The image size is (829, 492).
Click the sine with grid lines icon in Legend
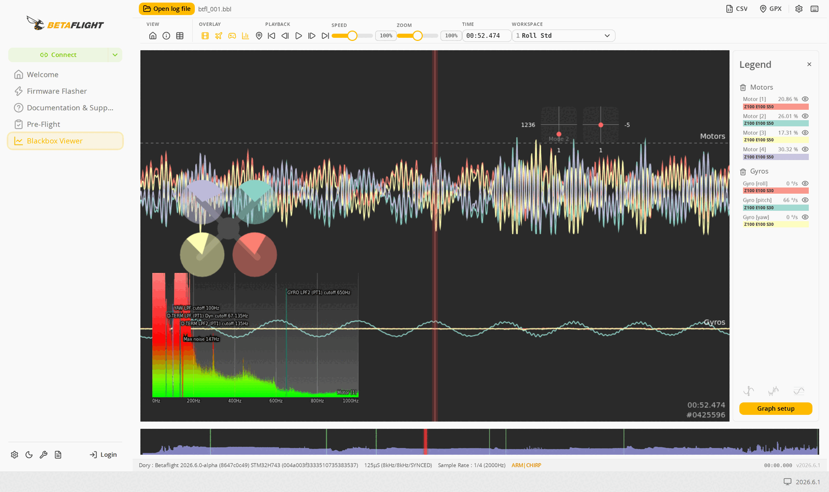pos(799,391)
